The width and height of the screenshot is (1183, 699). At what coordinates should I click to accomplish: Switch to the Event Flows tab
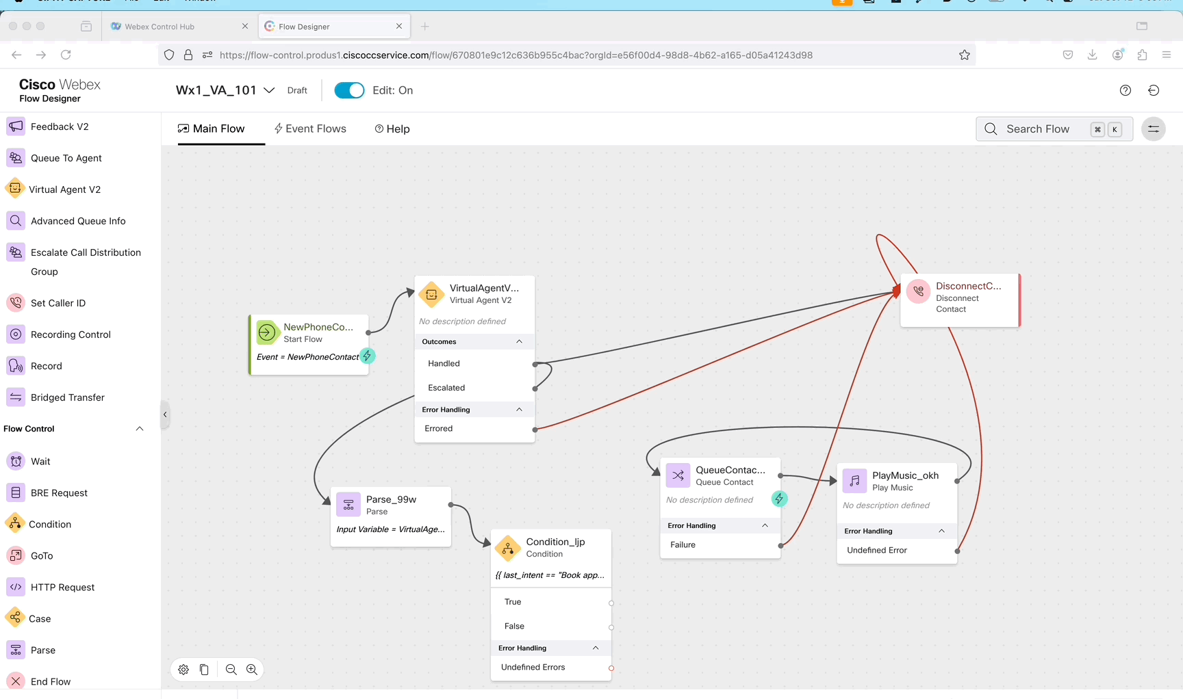pyautogui.click(x=310, y=129)
